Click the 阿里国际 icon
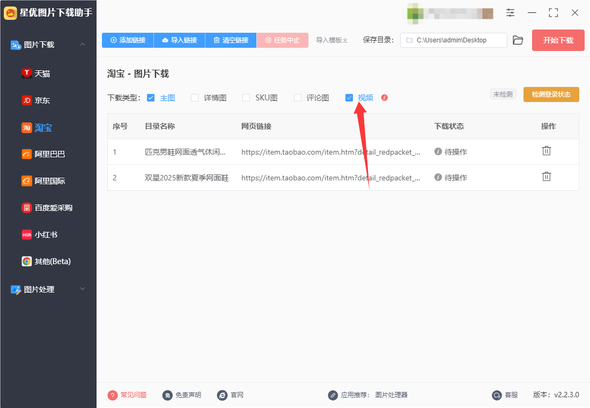The image size is (590, 408). tap(26, 181)
